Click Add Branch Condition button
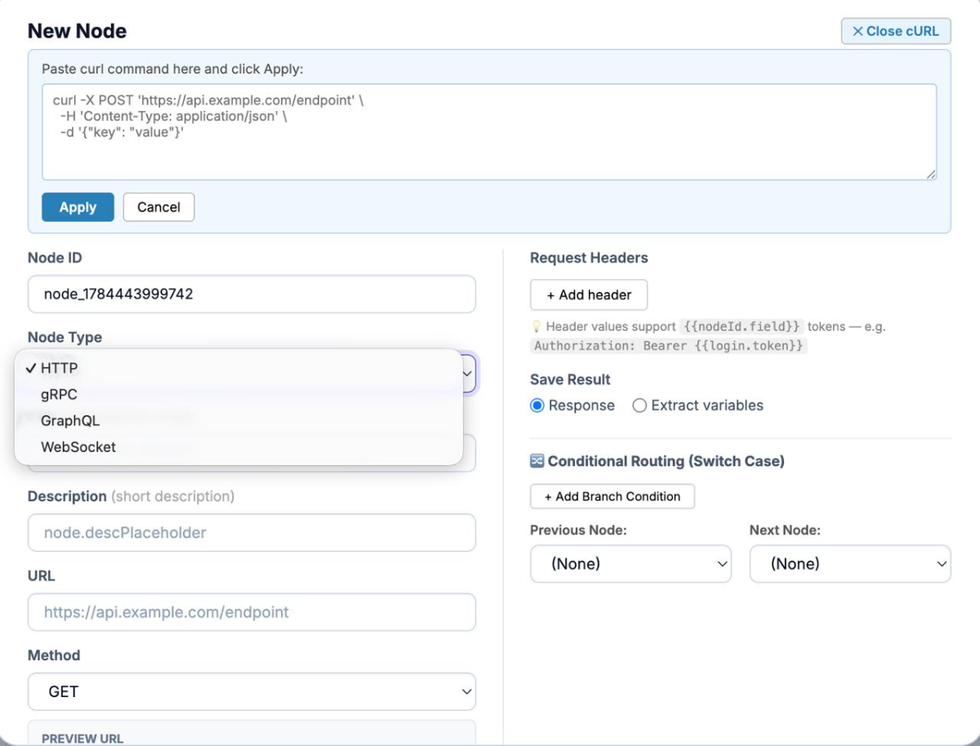 tap(612, 496)
